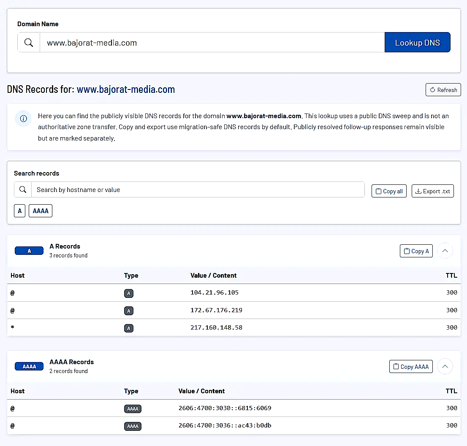Click the A type badge for 104.21.96.105

(129, 293)
